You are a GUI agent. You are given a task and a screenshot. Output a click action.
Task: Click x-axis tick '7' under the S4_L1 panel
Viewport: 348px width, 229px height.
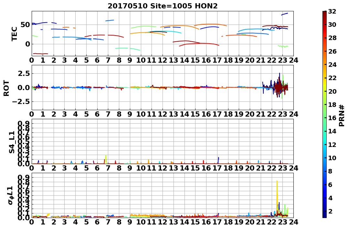click(x=108, y=168)
